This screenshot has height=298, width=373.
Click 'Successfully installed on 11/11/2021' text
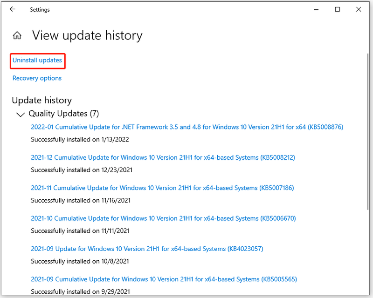80,231
